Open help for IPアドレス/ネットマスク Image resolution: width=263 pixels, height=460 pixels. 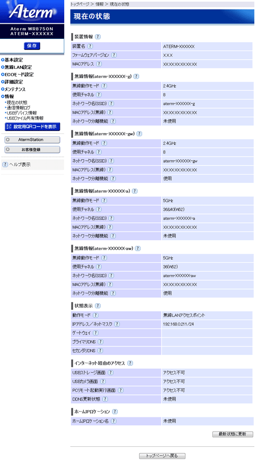coord(117,324)
